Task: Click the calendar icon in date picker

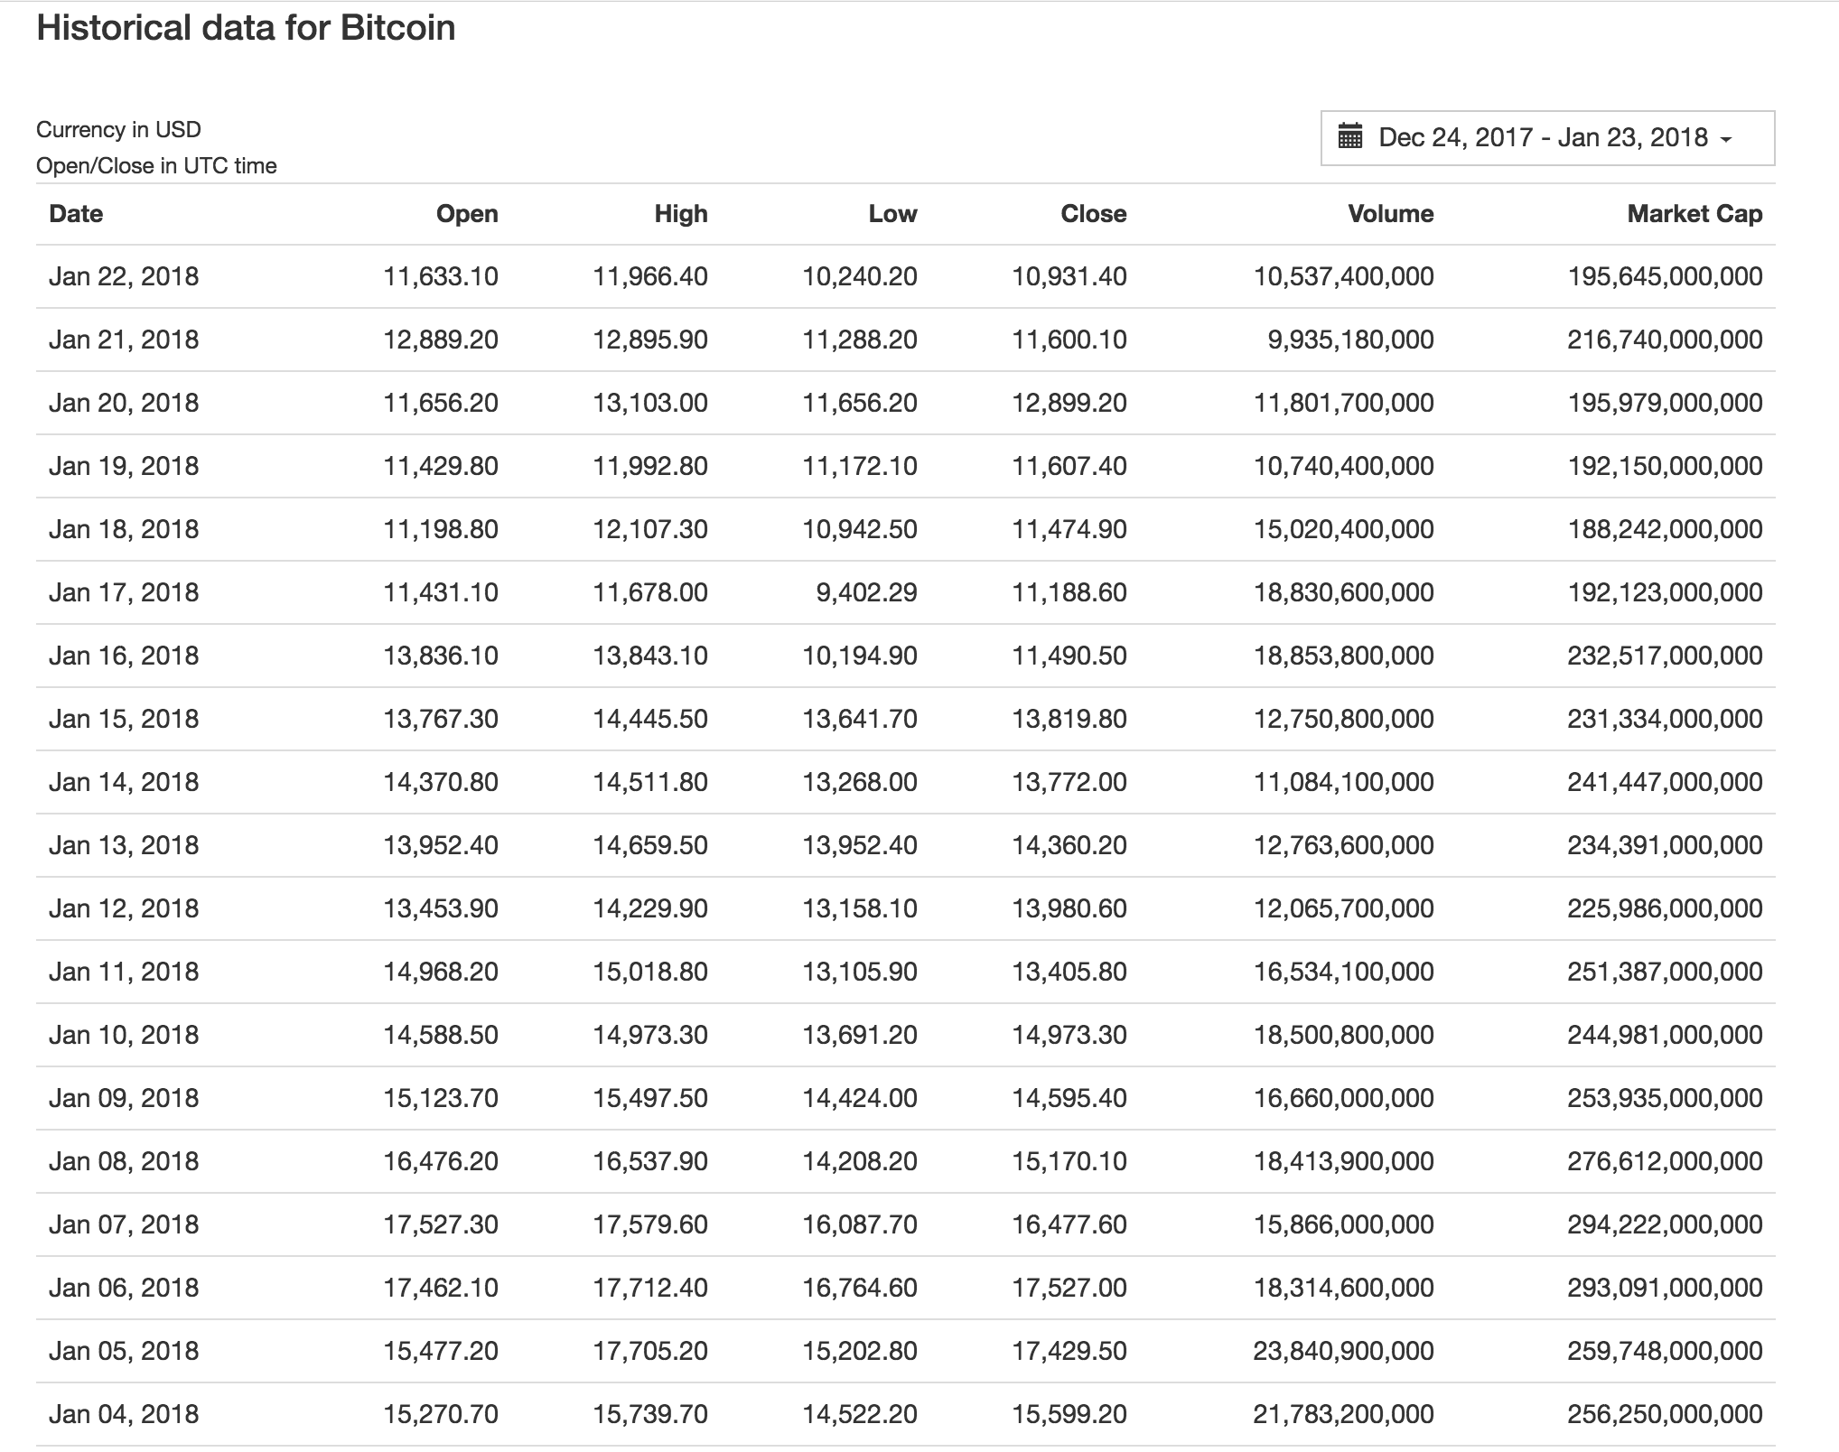Action: [1350, 136]
